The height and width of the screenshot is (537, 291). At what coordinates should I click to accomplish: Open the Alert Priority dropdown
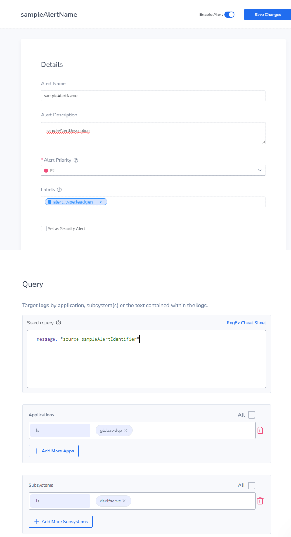(x=153, y=171)
